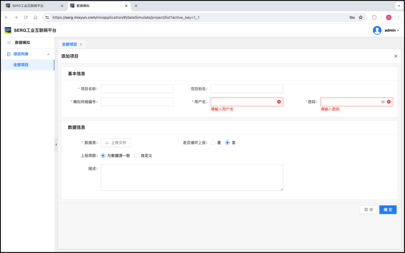
Task: Open the browser extensions puzzle icon
Action: tap(374, 18)
